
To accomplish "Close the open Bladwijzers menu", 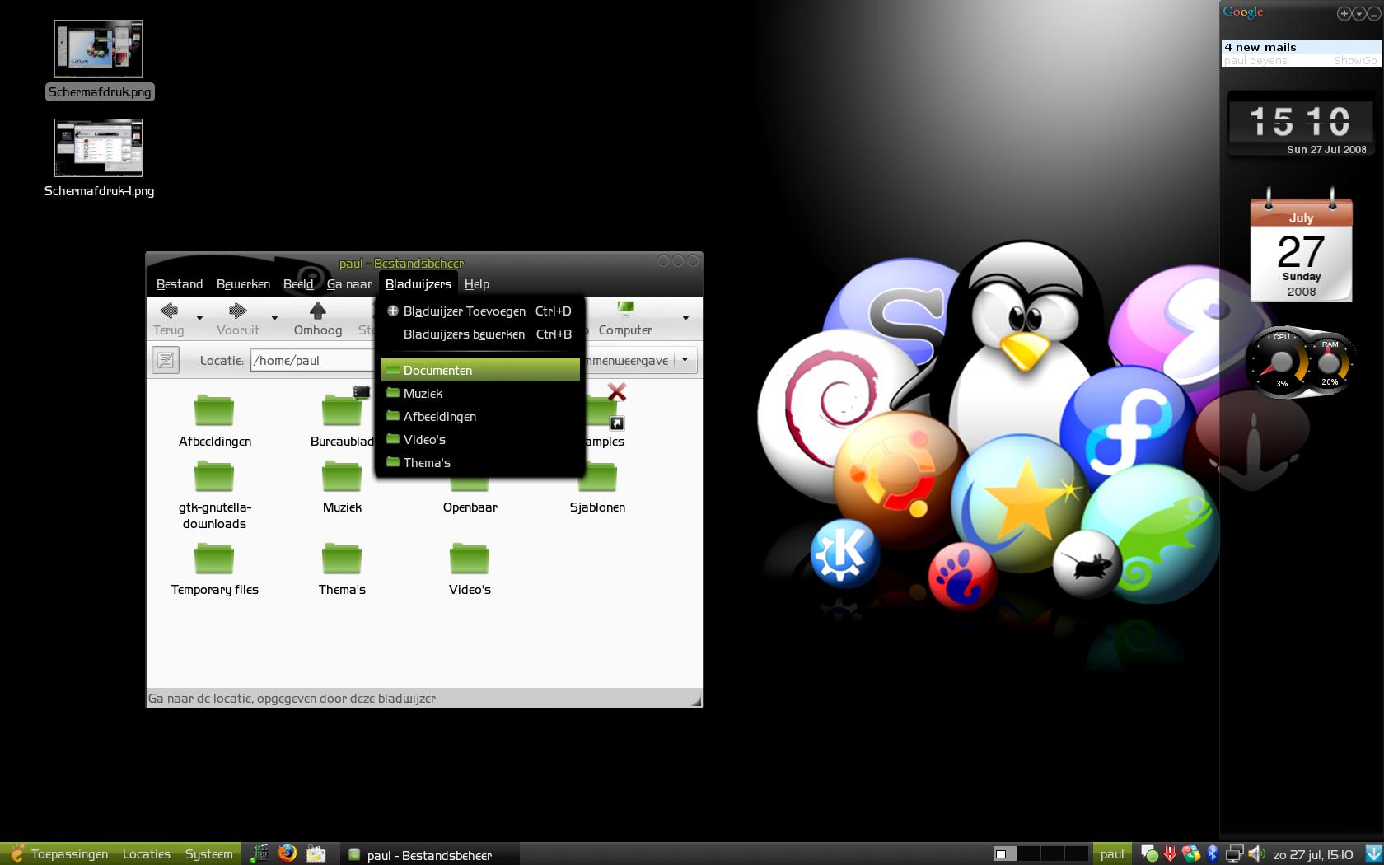I will 418,284.
